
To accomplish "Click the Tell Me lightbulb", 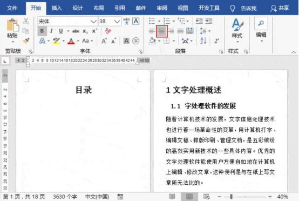I will pos(233,9).
